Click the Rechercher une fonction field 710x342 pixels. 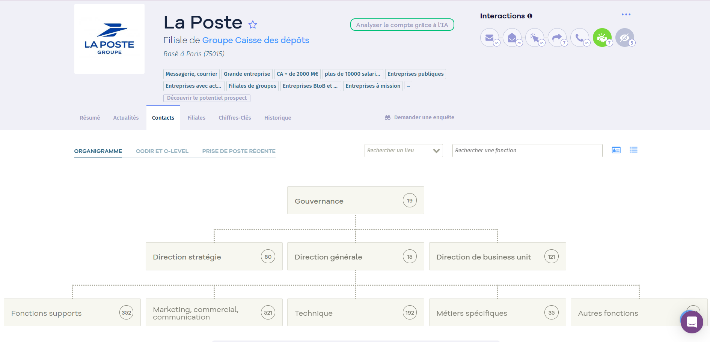click(527, 150)
